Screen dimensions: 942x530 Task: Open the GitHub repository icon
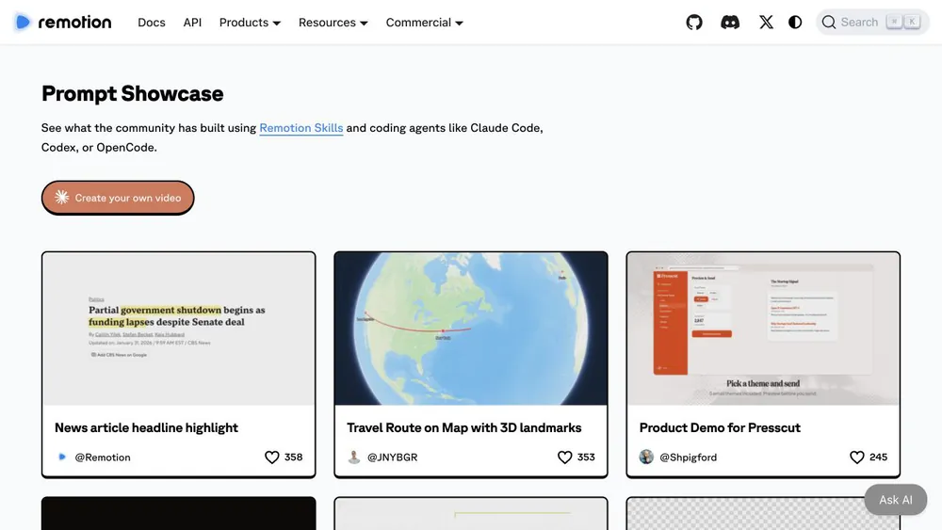click(694, 23)
